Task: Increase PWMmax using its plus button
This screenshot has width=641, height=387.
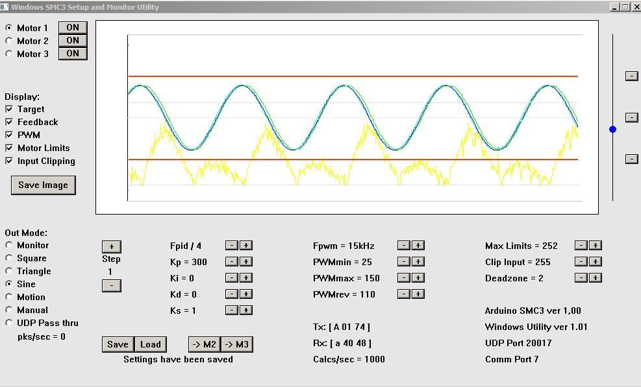Action: [x=418, y=278]
